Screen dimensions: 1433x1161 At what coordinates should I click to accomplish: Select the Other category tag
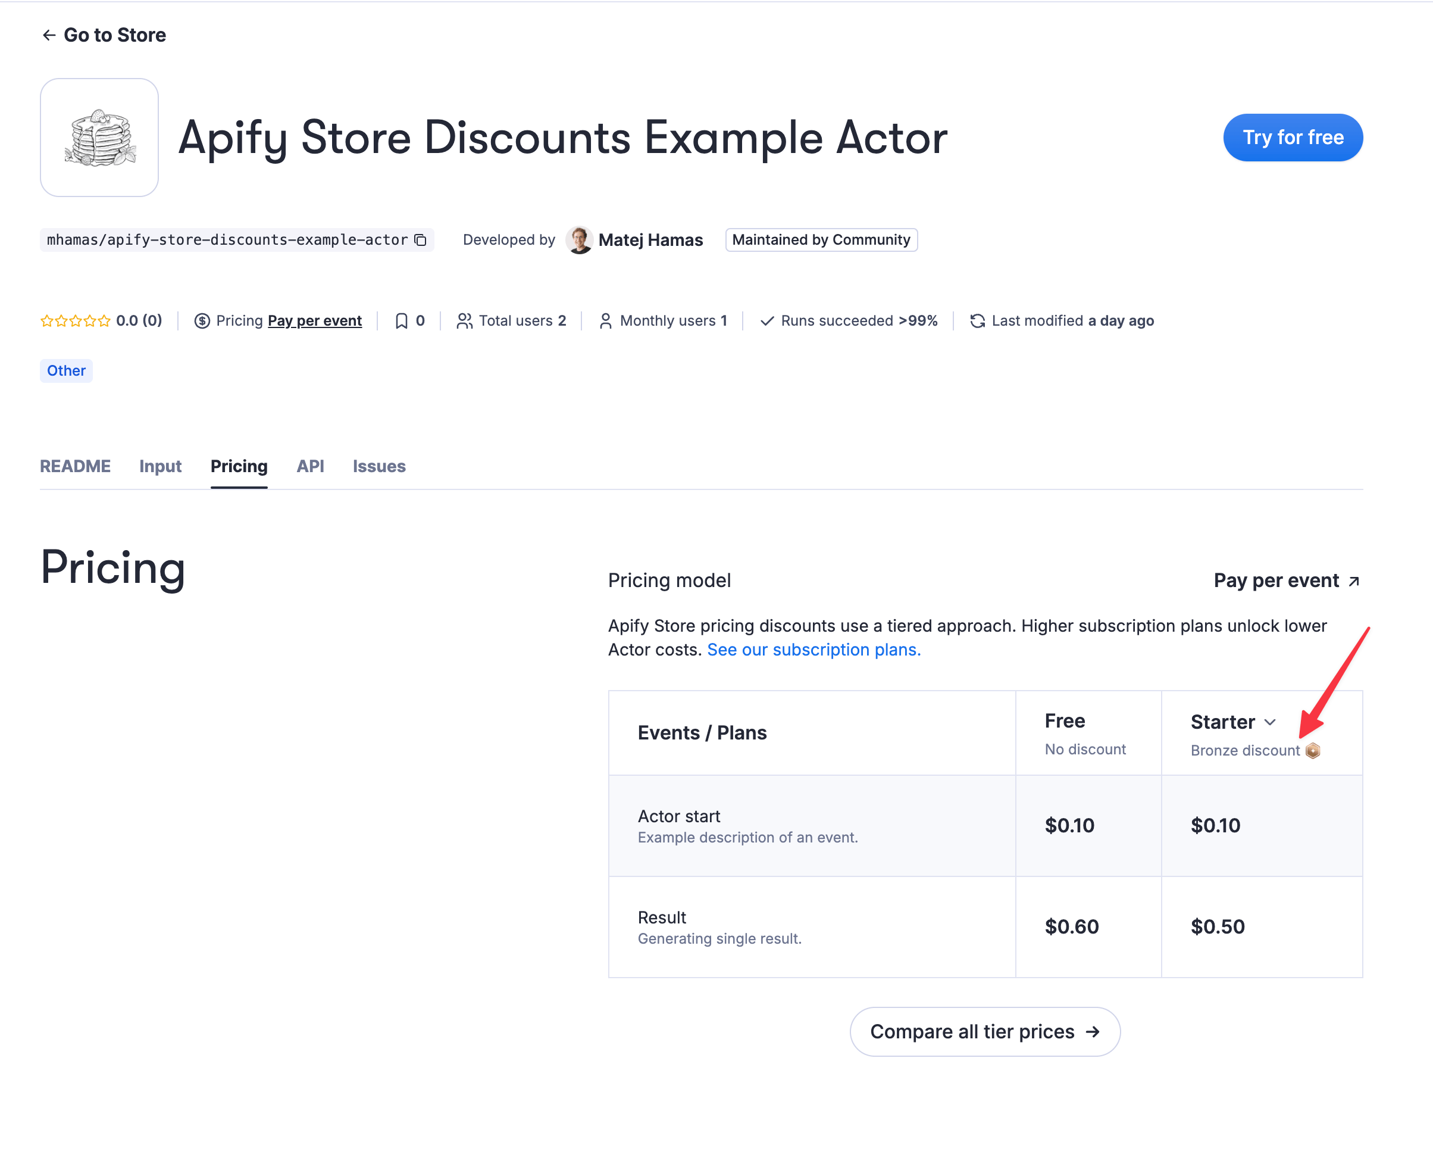point(65,370)
